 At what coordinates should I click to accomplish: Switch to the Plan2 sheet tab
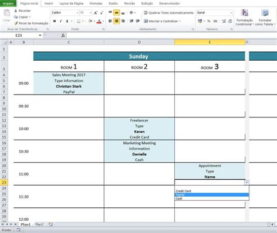[x=39, y=224]
